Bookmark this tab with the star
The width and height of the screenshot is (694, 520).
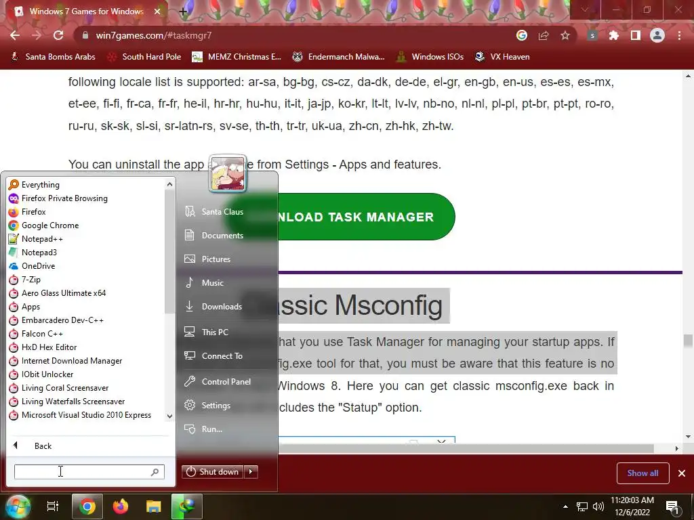pos(565,35)
